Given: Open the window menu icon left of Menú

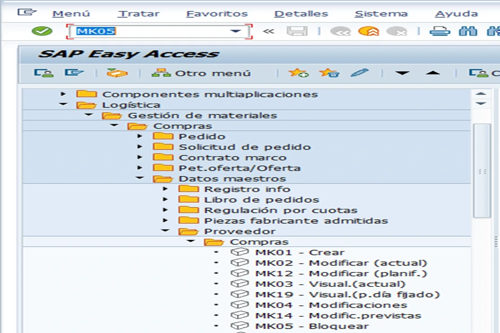Looking at the screenshot, I should tap(27, 12).
